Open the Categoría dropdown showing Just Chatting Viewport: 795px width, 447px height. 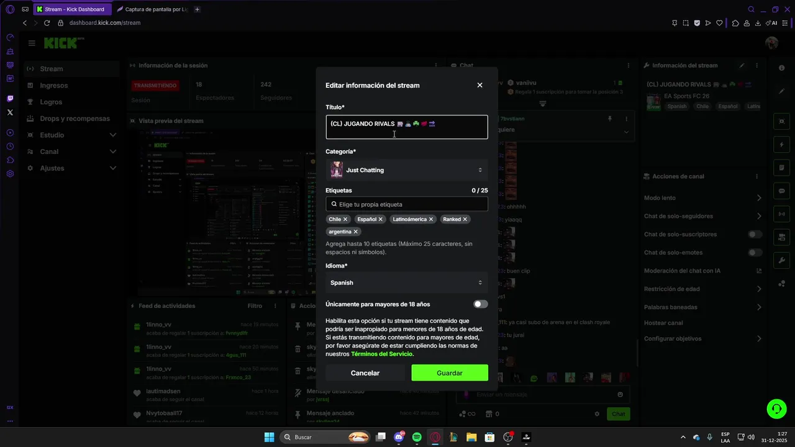point(407,169)
